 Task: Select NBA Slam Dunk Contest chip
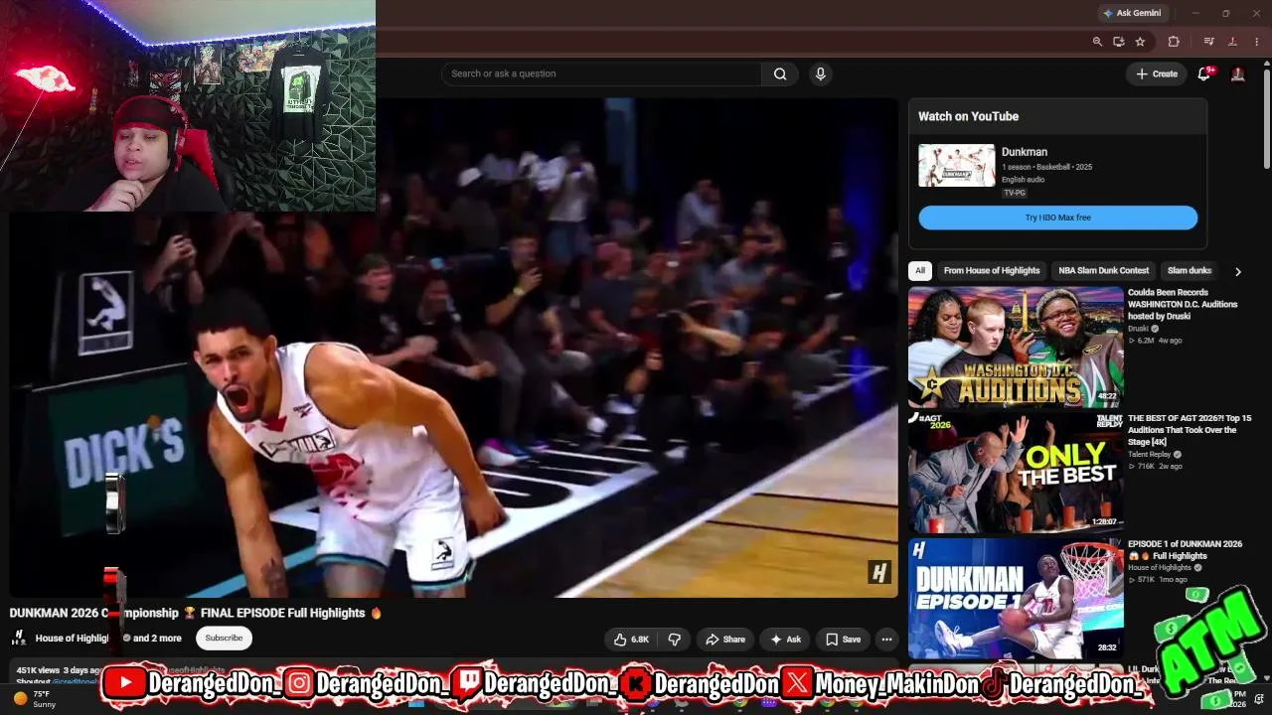(1103, 270)
